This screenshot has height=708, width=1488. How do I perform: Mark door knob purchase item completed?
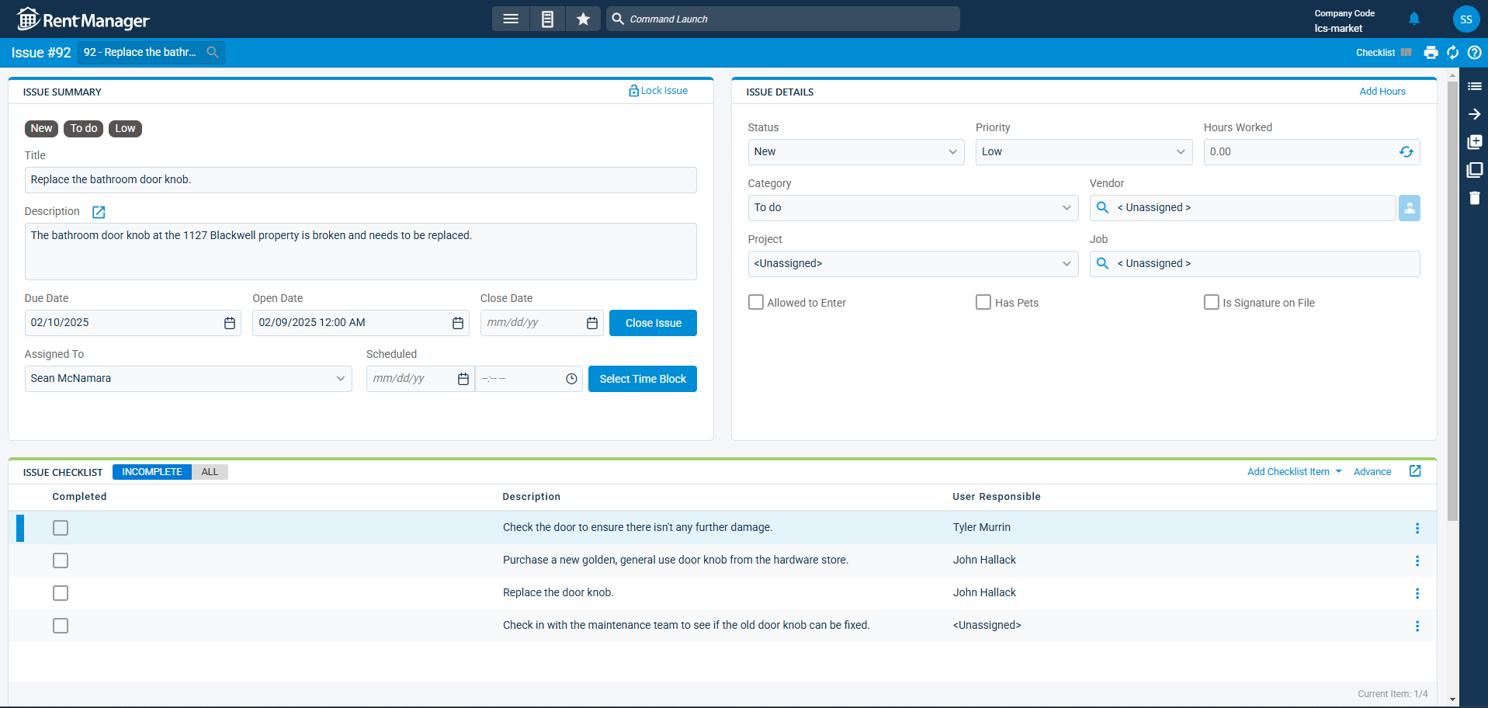click(61, 560)
